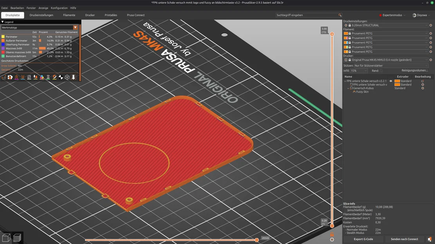Open Merkmalstyp view type dropdown

click(40, 28)
